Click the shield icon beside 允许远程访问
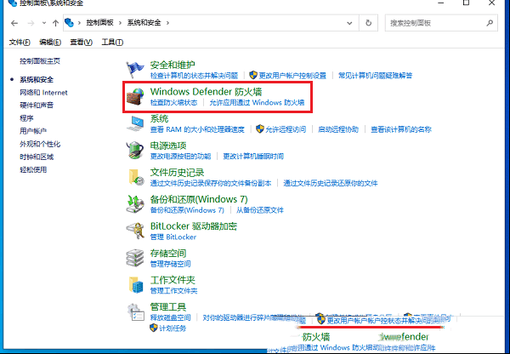 tap(259, 129)
